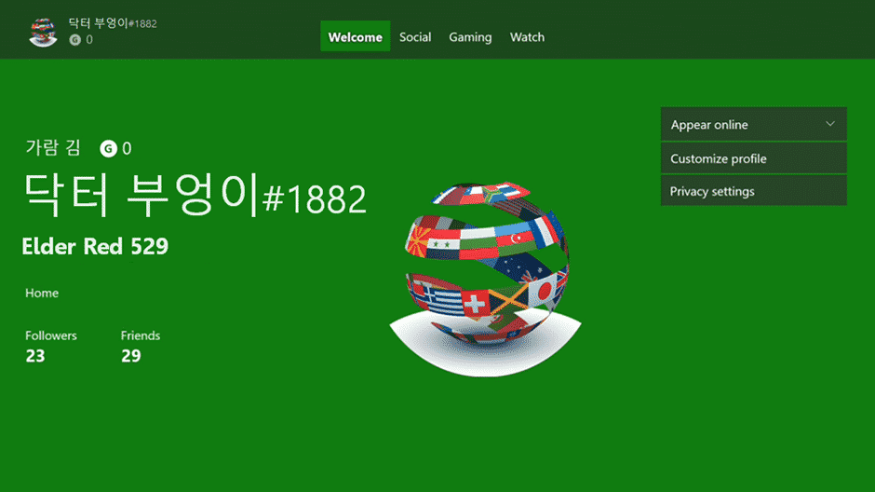Expand the Appear online dropdown
The image size is (875, 492).
tap(753, 124)
